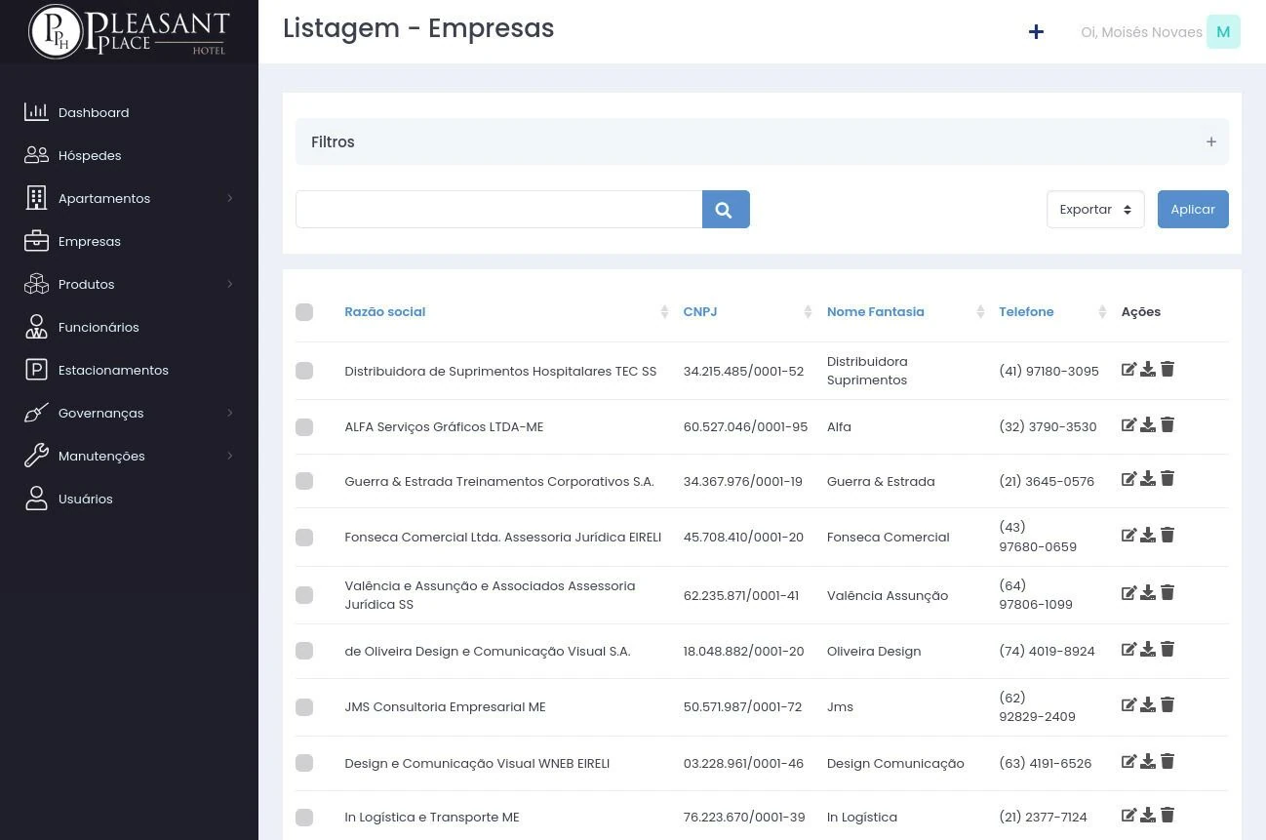This screenshot has height=840, width=1266.
Task: Go to Funcionários in the sidebar
Action: click(99, 328)
